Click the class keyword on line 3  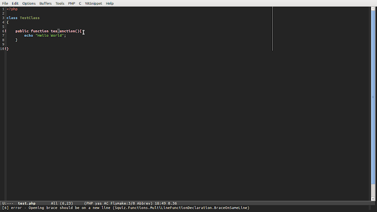(12, 18)
